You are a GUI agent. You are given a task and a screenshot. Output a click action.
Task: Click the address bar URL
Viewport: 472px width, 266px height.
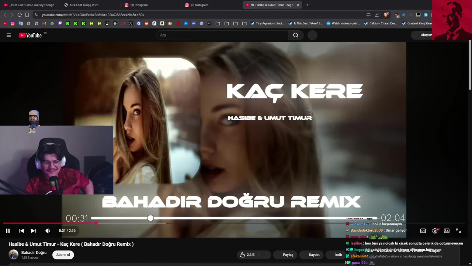point(93,15)
